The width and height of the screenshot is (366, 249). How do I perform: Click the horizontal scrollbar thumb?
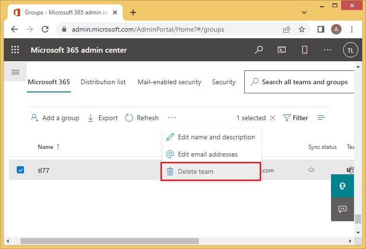tap(110, 241)
